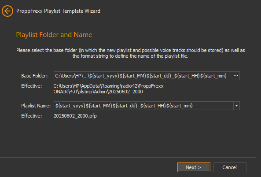Cancel the playlist template wizard
Viewport: 261px width, 177px height.
tap(230, 167)
